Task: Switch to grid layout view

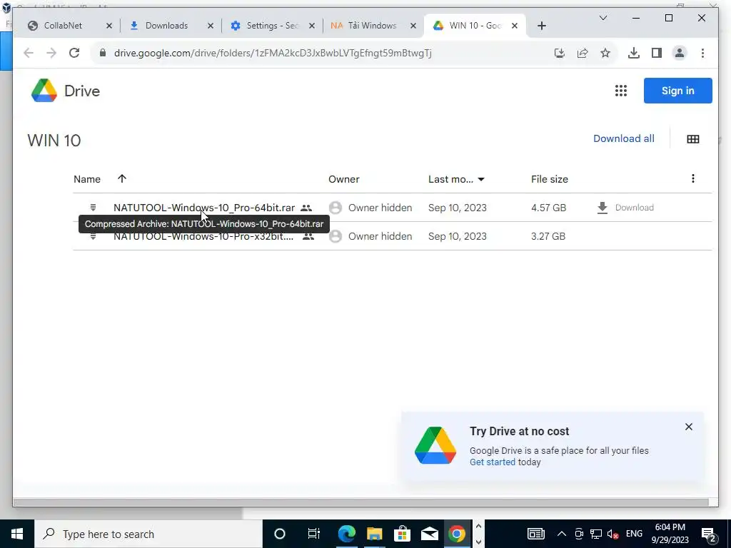Action: (x=693, y=139)
